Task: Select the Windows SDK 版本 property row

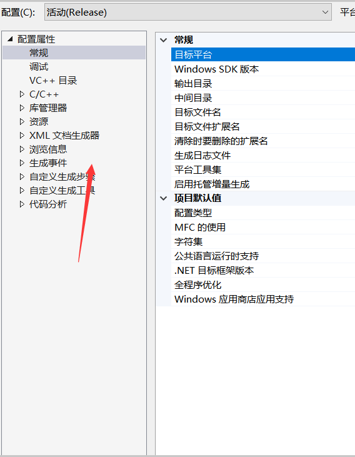Action: pyautogui.click(x=263, y=69)
